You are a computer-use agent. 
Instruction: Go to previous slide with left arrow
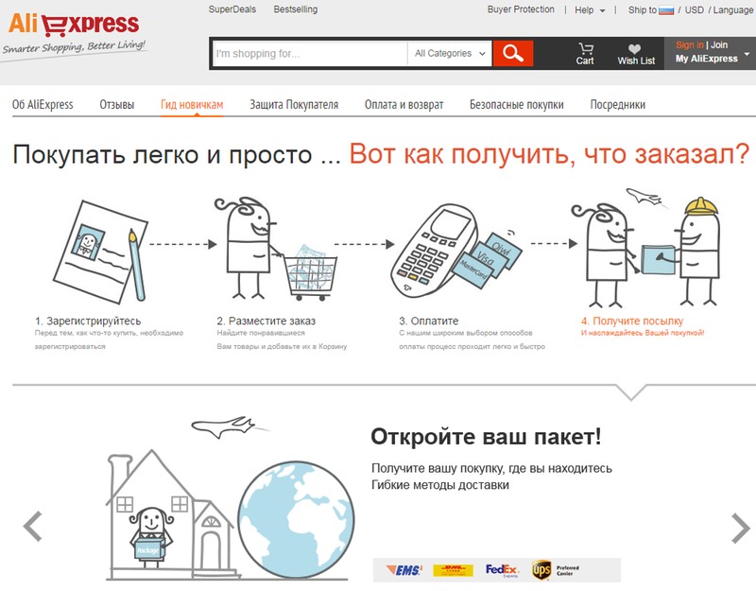click(33, 526)
